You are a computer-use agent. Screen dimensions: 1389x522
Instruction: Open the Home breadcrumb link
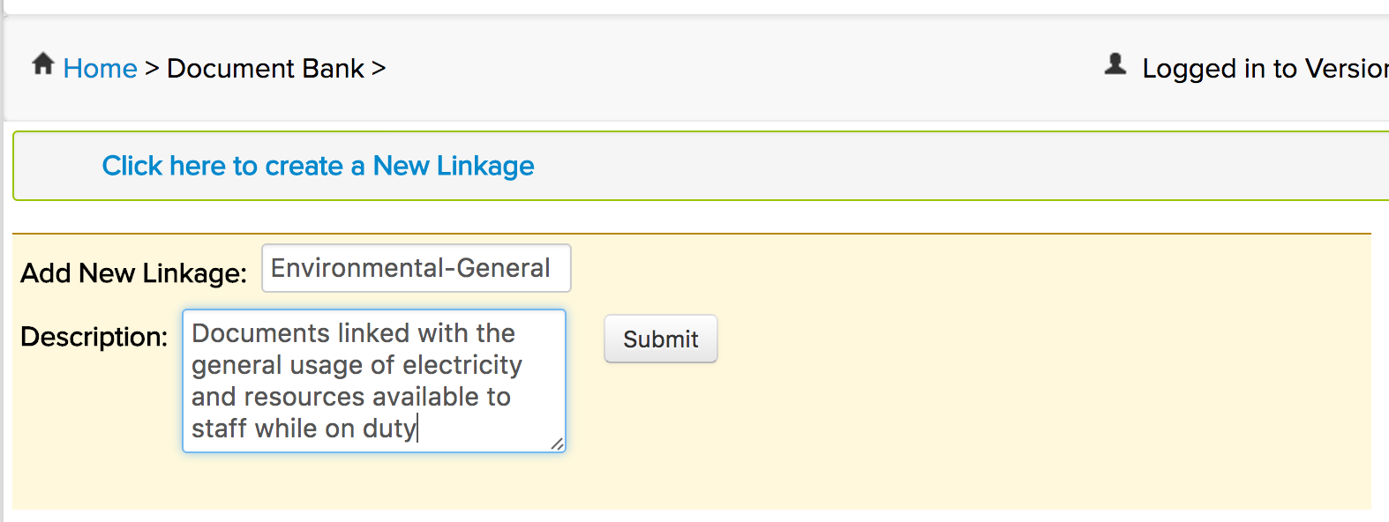tap(100, 68)
